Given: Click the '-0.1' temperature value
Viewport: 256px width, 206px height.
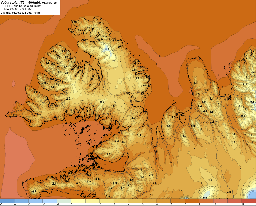Looking at the screenshot, I should [34, 191].
